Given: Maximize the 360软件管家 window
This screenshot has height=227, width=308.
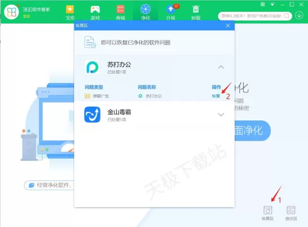Looking at the screenshot, I should [x=292, y=4].
